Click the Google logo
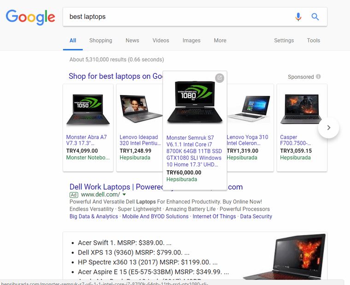 click(x=30, y=17)
